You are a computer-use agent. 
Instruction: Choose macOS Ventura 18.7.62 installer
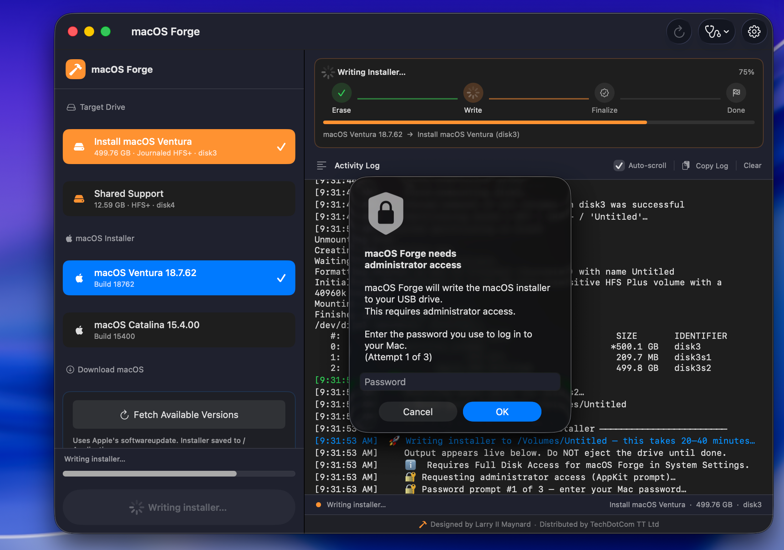click(x=179, y=278)
